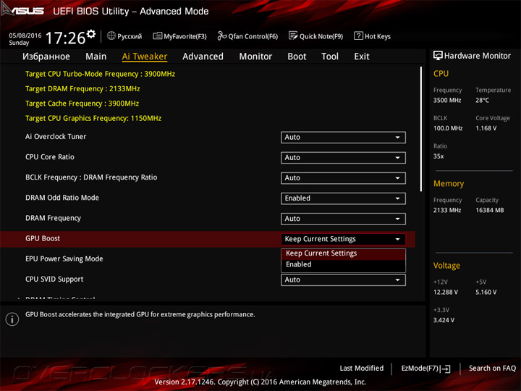Screen dimensions: 521x391
Task: Collapse the GPU Boost dropdown
Action: pos(343,239)
